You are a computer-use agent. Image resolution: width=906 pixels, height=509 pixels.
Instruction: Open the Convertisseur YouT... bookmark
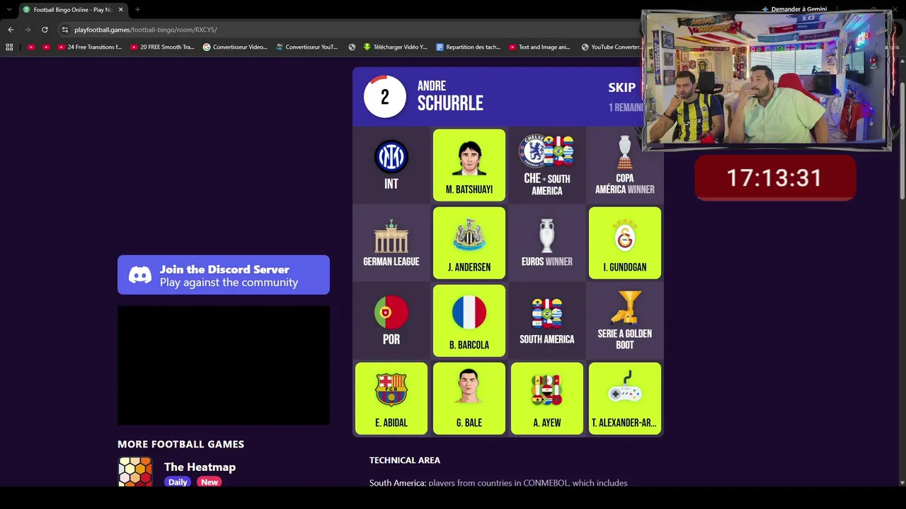click(307, 47)
